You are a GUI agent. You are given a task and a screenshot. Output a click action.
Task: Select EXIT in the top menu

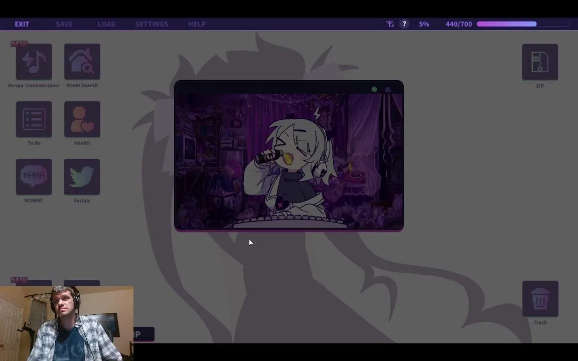pyautogui.click(x=22, y=24)
